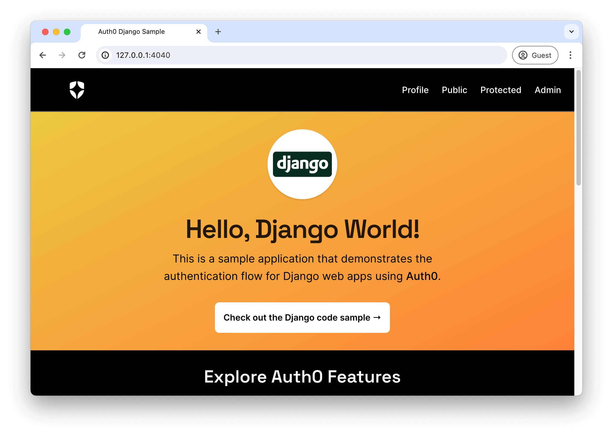Open the Guest profile menu
613x436 pixels.
pyautogui.click(x=535, y=55)
